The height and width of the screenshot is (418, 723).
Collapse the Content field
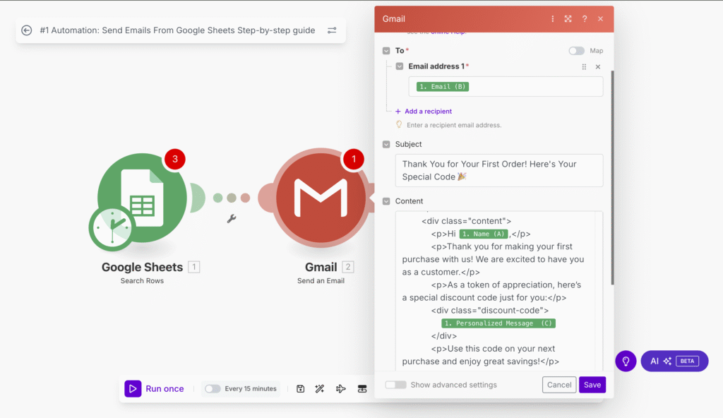pos(386,201)
